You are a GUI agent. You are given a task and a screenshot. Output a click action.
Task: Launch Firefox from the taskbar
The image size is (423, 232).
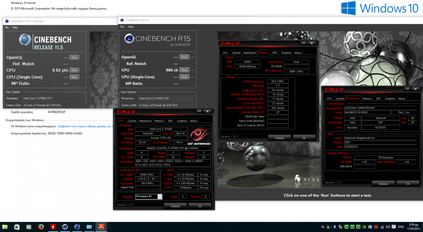coord(41,227)
